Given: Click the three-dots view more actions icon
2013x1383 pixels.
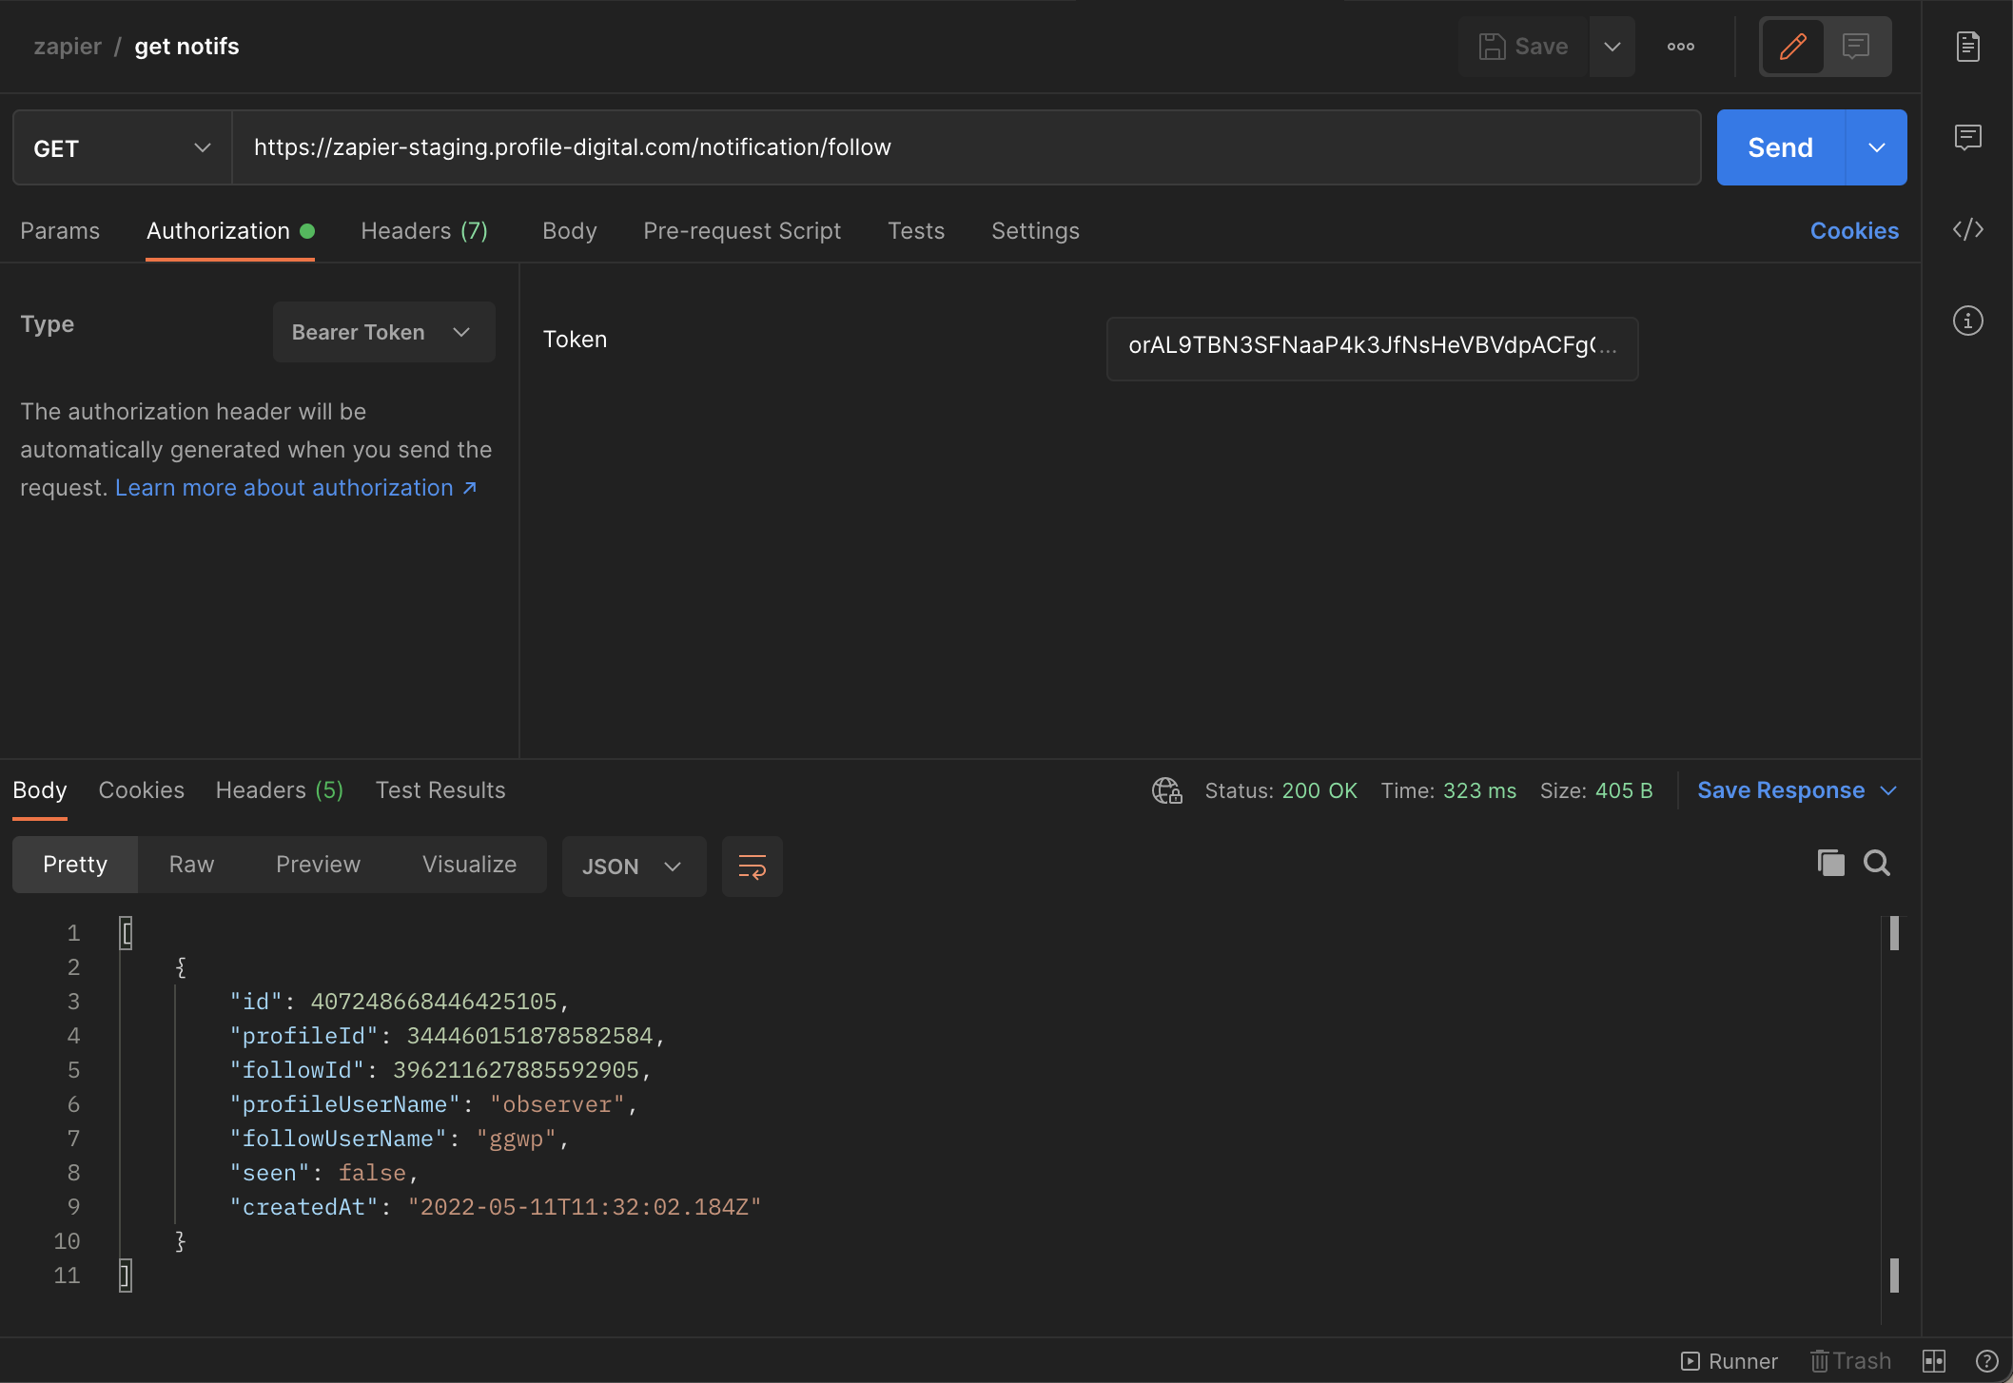Looking at the screenshot, I should 1680,47.
